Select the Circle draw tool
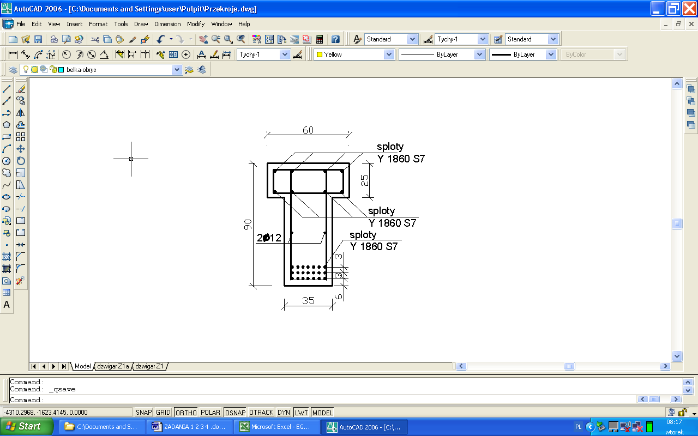 click(x=7, y=161)
